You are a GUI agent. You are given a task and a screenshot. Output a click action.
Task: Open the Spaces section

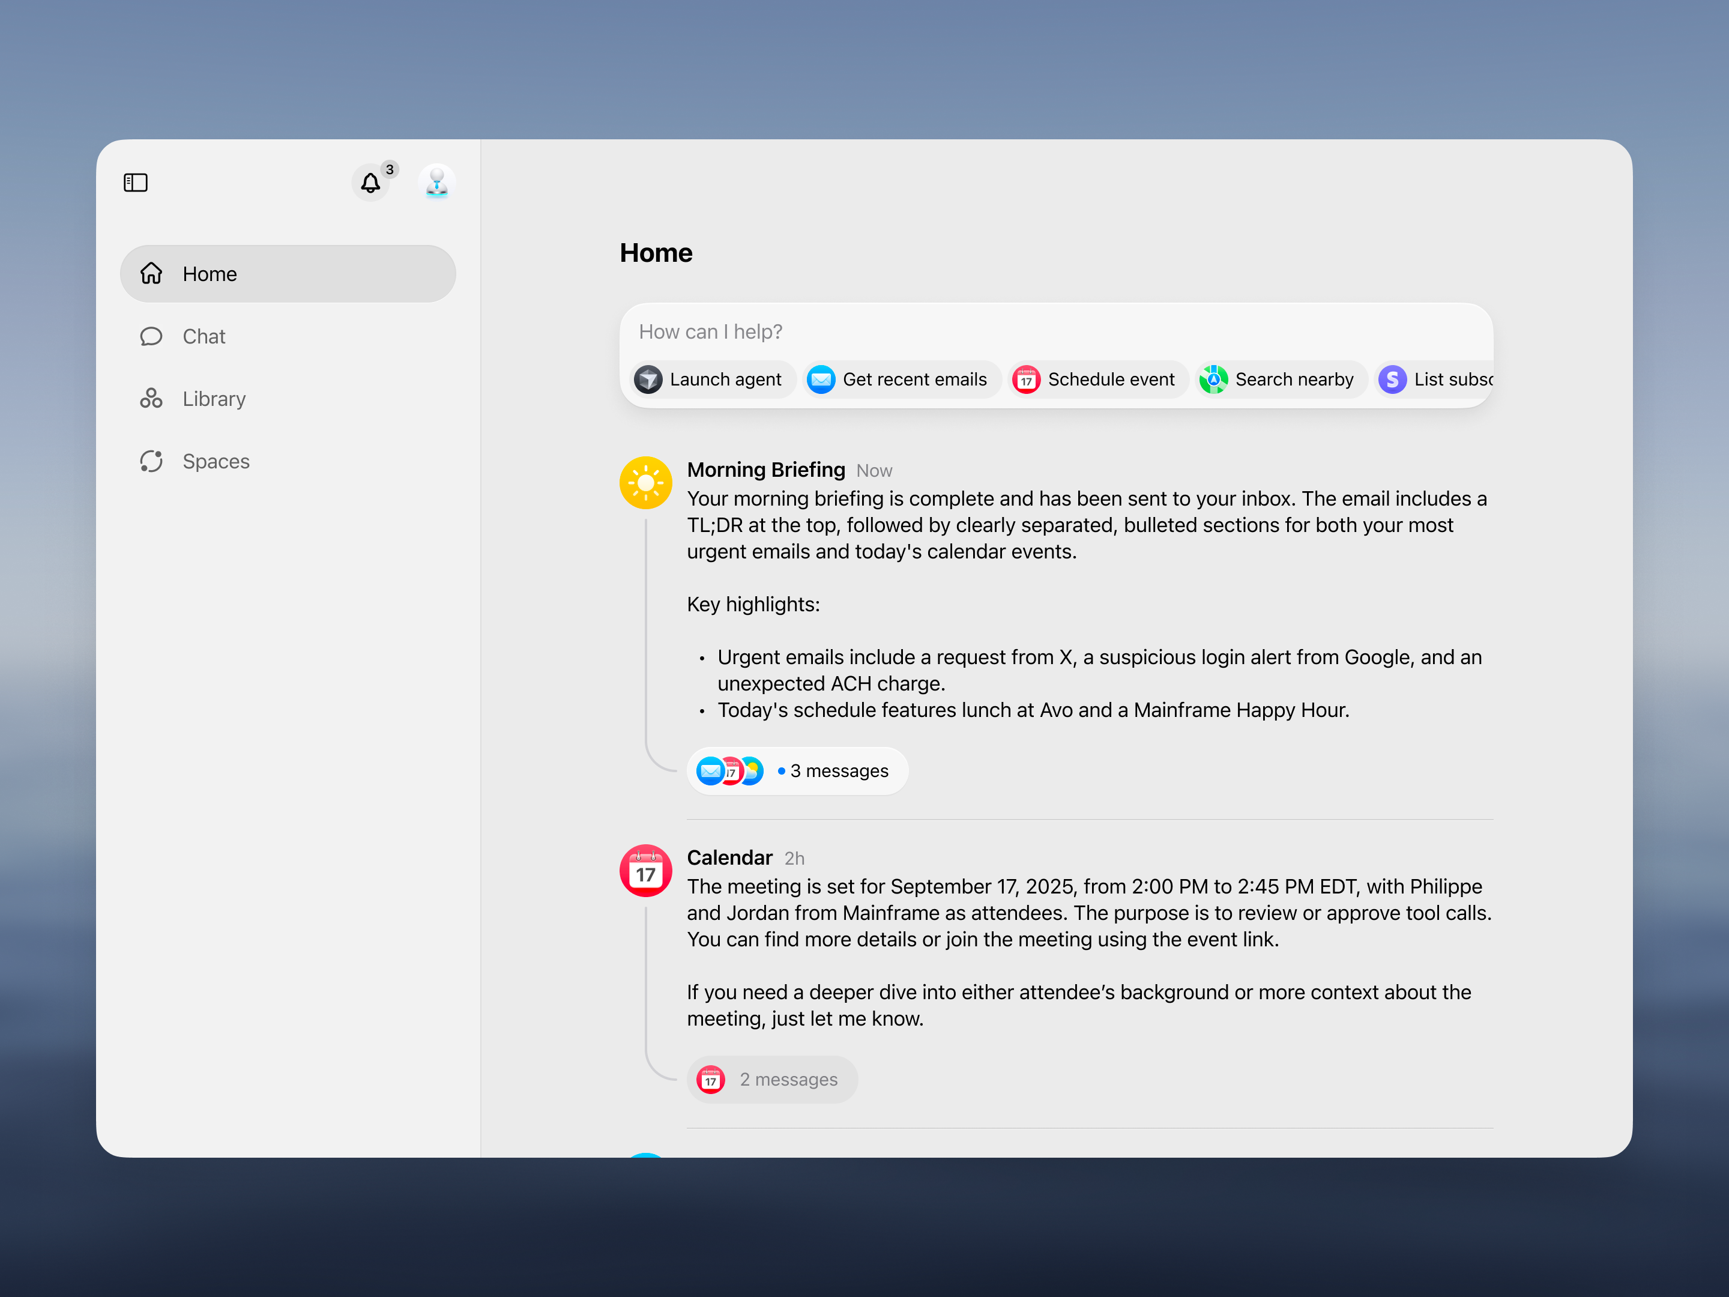[x=216, y=461]
